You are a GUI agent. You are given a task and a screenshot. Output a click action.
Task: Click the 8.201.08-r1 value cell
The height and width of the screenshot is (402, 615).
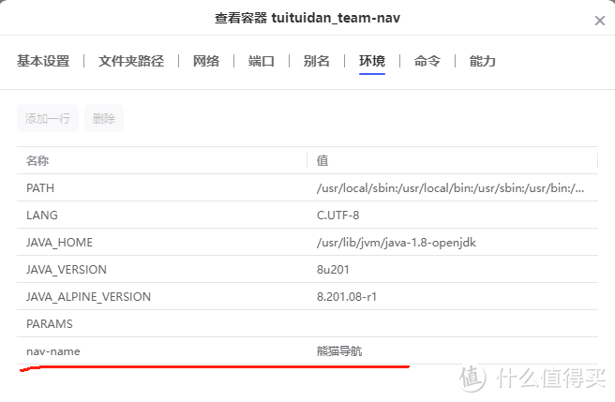pos(452,296)
